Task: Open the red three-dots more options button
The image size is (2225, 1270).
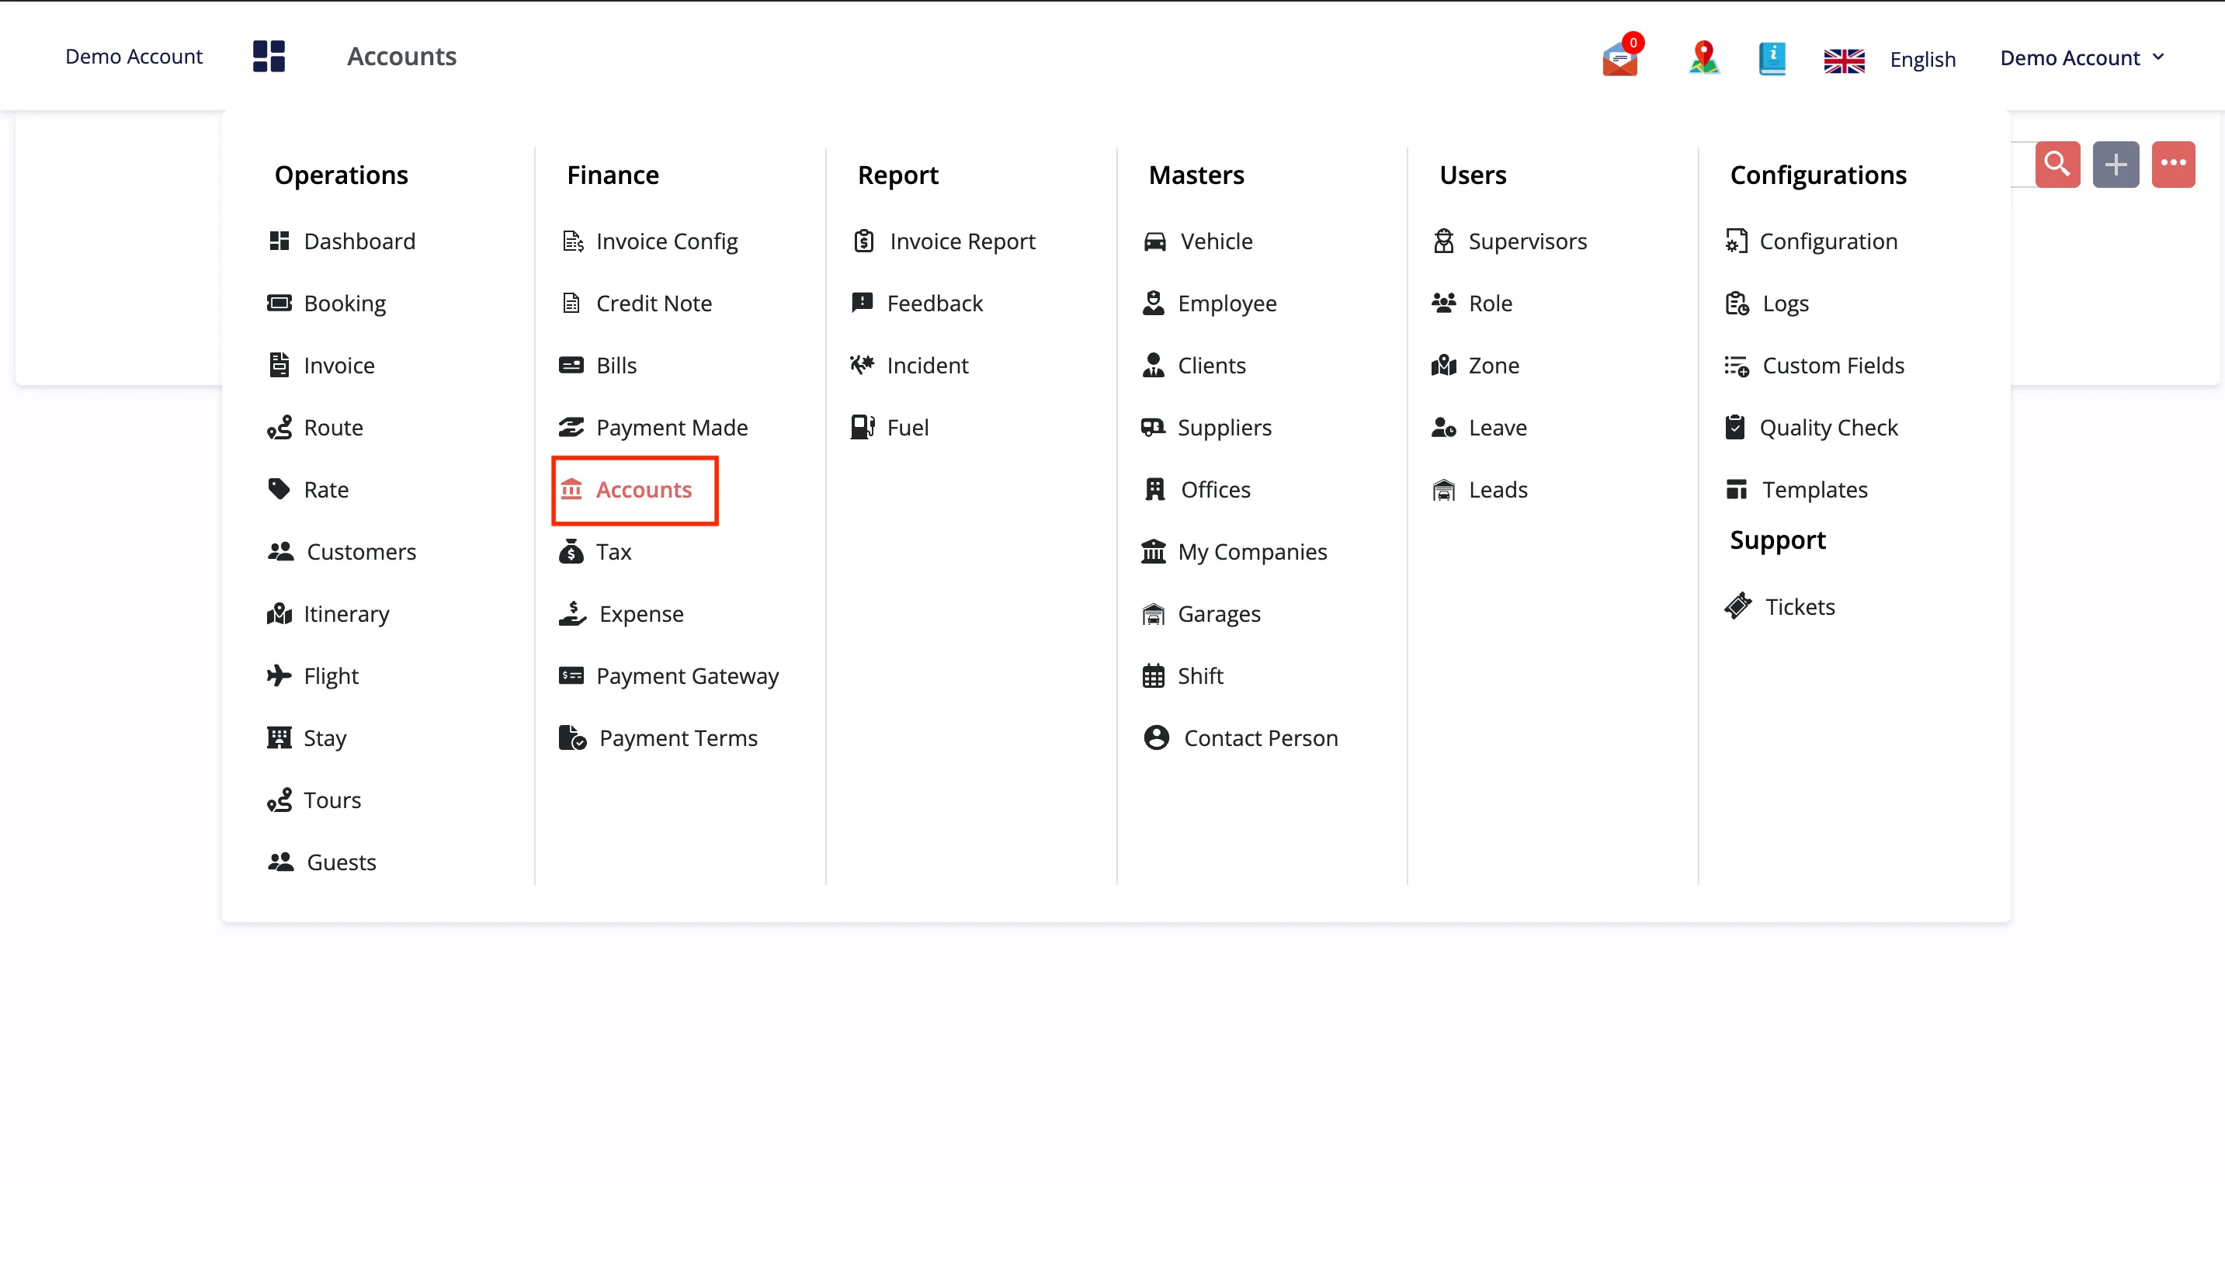Action: 2173,164
